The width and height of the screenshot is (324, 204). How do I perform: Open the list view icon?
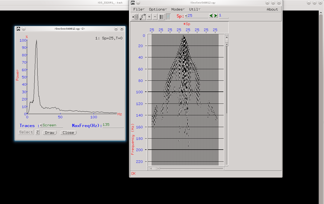(x=162, y=17)
